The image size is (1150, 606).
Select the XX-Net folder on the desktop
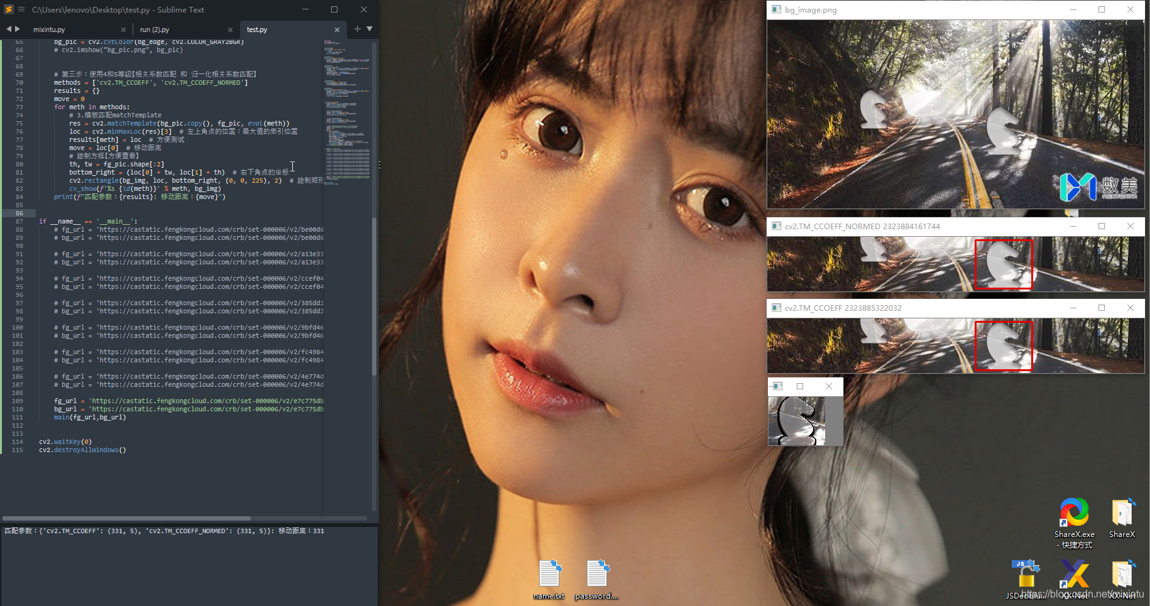pos(1122,579)
